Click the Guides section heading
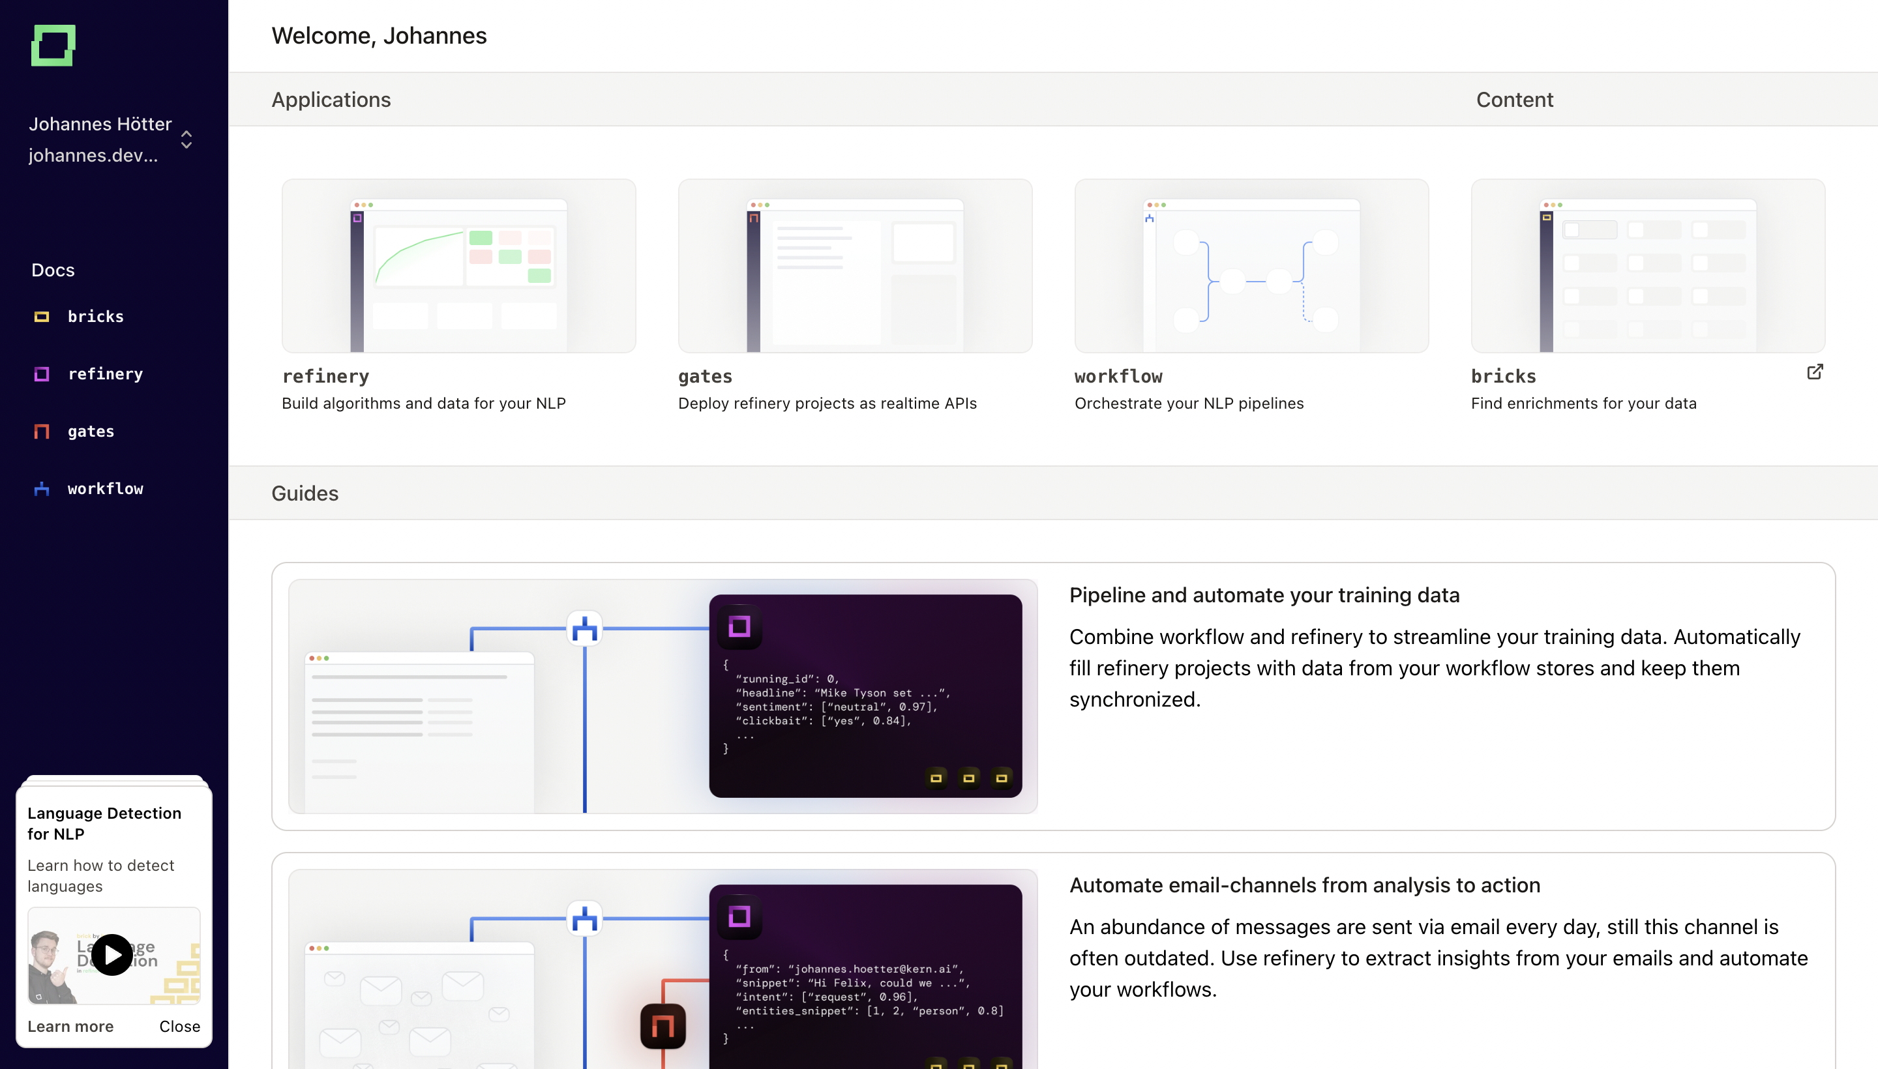The image size is (1878, 1069). click(x=305, y=493)
